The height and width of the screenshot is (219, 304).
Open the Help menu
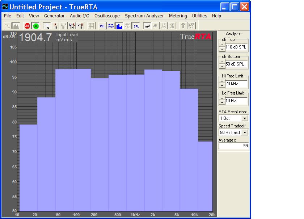216,16
